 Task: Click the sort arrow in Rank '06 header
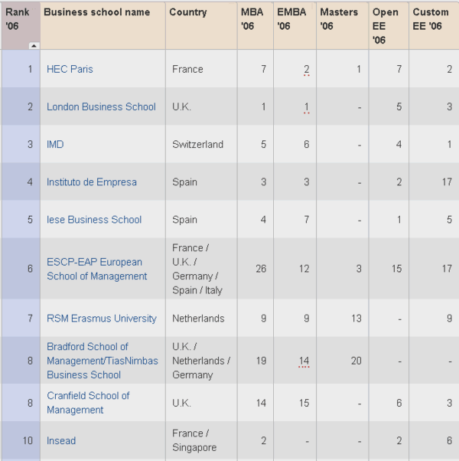(x=34, y=46)
